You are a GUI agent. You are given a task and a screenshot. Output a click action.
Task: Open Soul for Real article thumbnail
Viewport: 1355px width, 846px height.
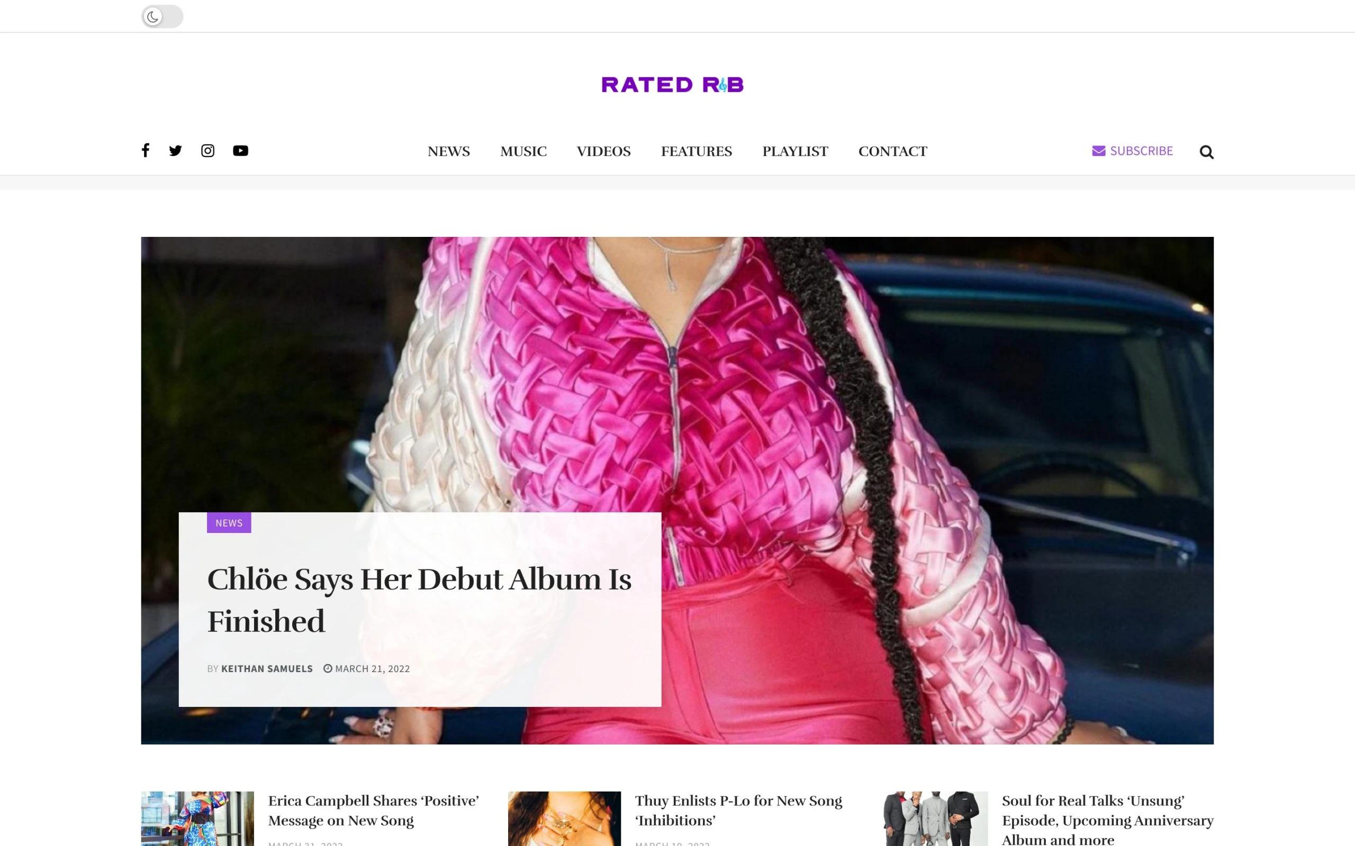(x=932, y=819)
